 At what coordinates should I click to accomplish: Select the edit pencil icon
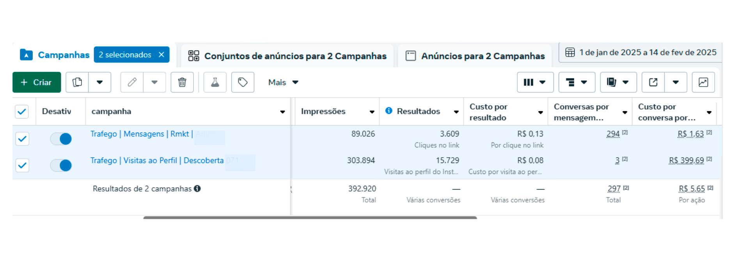point(131,82)
